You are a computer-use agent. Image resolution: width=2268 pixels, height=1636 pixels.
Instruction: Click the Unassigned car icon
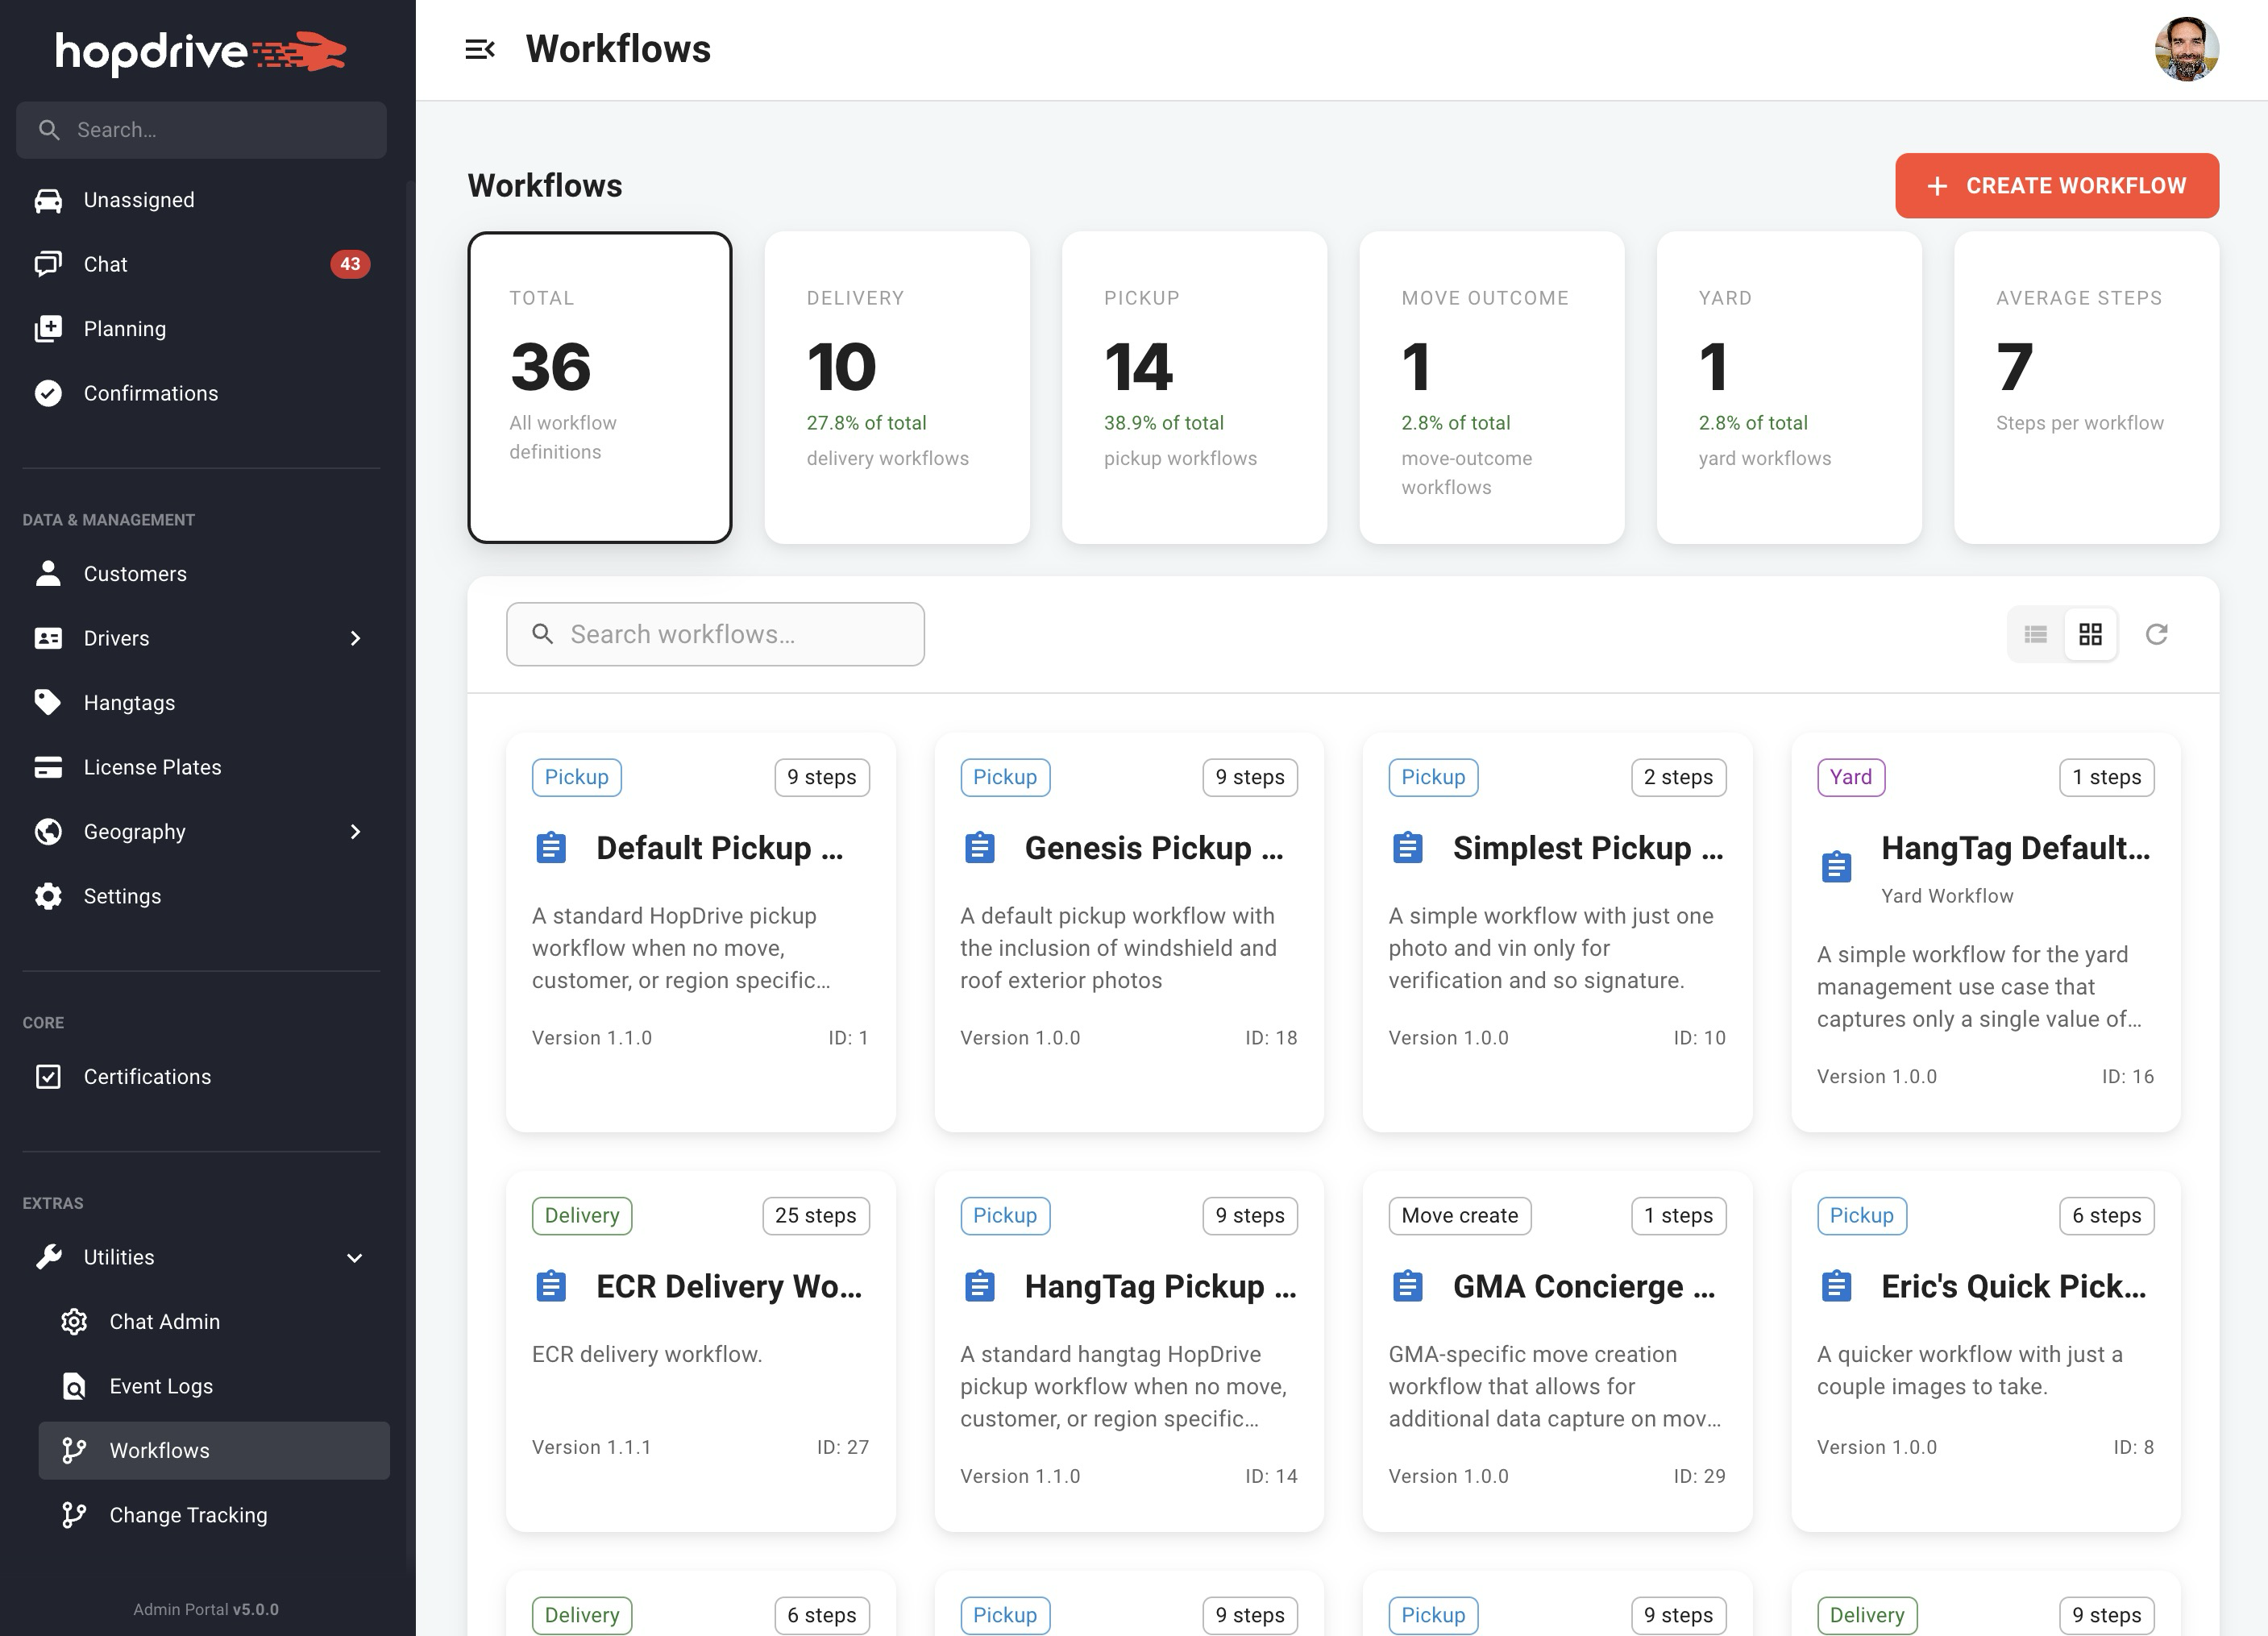click(49, 199)
